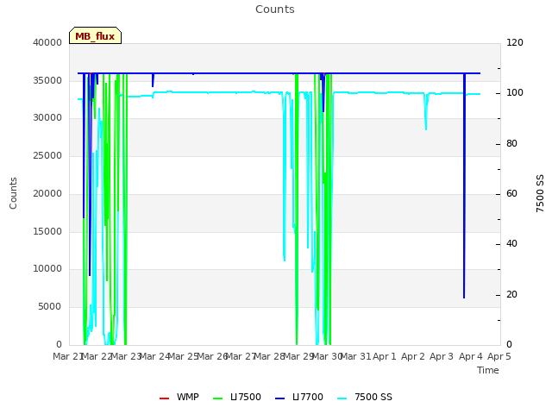Image resolution: width=552 pixels, height=414 pixels.
Task: Click the 80 right axis tick
Action: (511, 144)
